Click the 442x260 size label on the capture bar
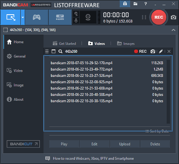This screenshot has width=179, height=164. point(71,51)
